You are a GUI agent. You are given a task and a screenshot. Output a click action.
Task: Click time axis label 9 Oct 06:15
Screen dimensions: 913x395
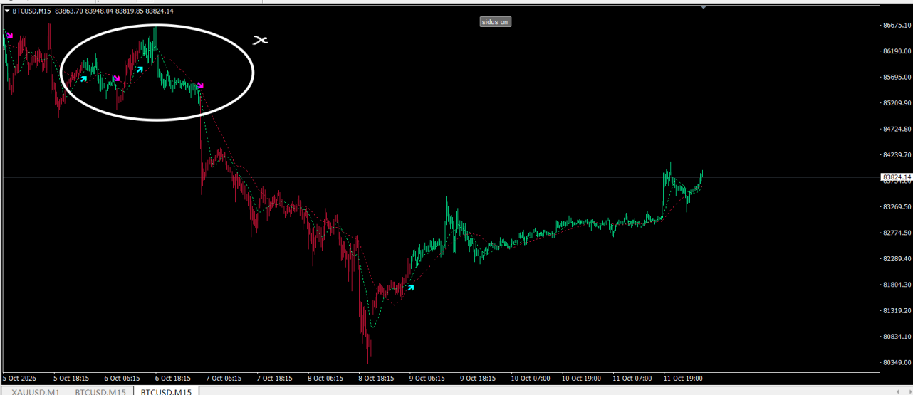pyautogui.click(x=427, y=378)
